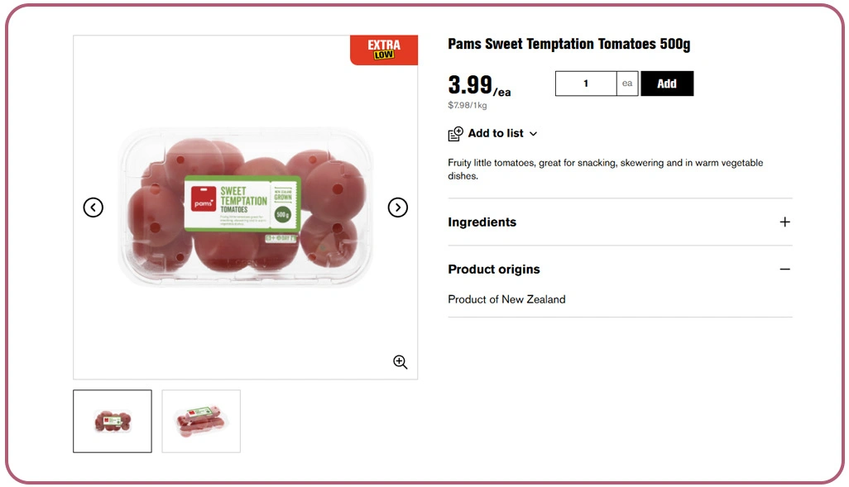Expand the Ingredients section
This screenshot has width=849, height=487.
[482, 222]
